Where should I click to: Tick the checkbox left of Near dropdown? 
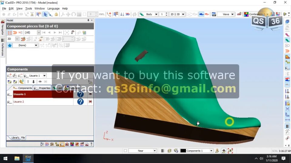point(125,151)
